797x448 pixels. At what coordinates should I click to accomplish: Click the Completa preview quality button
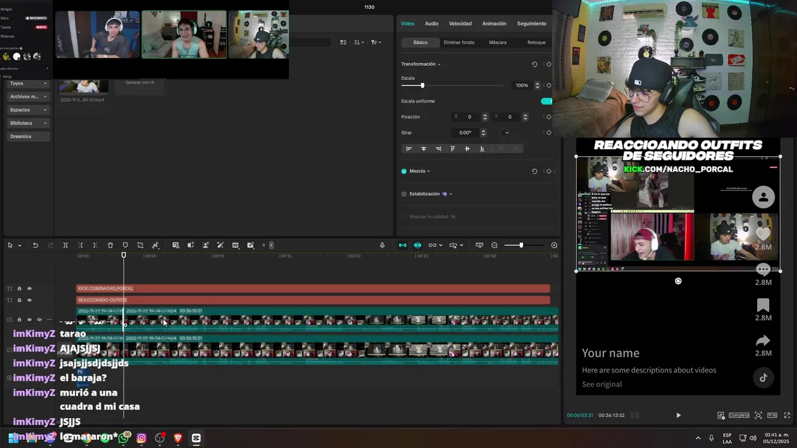pyautogui.click(x=739, y=415)
